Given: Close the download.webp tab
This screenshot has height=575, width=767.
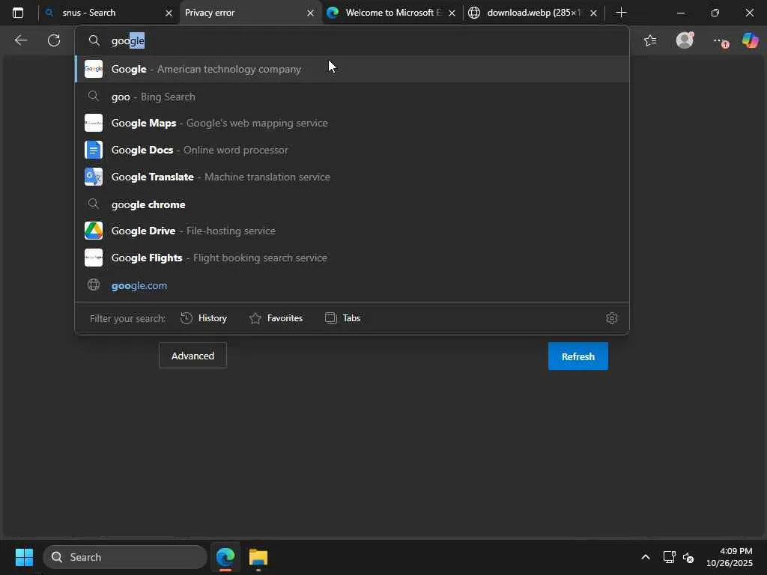Looking at the screenshot, I should [593, 13].
